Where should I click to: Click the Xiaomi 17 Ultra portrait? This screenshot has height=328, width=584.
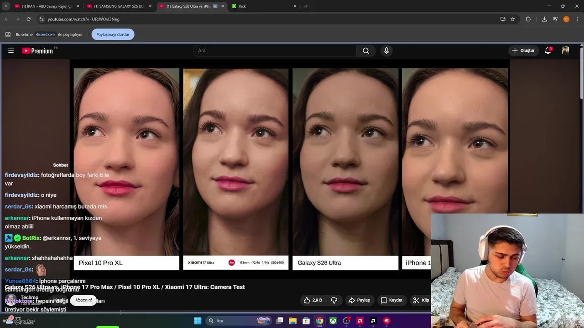(x=235, y=162)
